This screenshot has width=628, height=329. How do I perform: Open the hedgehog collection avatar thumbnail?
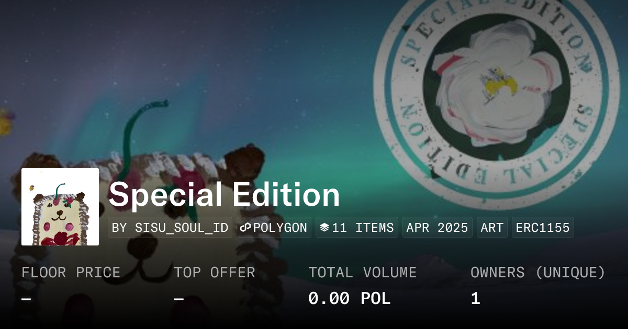click(60, 207)
